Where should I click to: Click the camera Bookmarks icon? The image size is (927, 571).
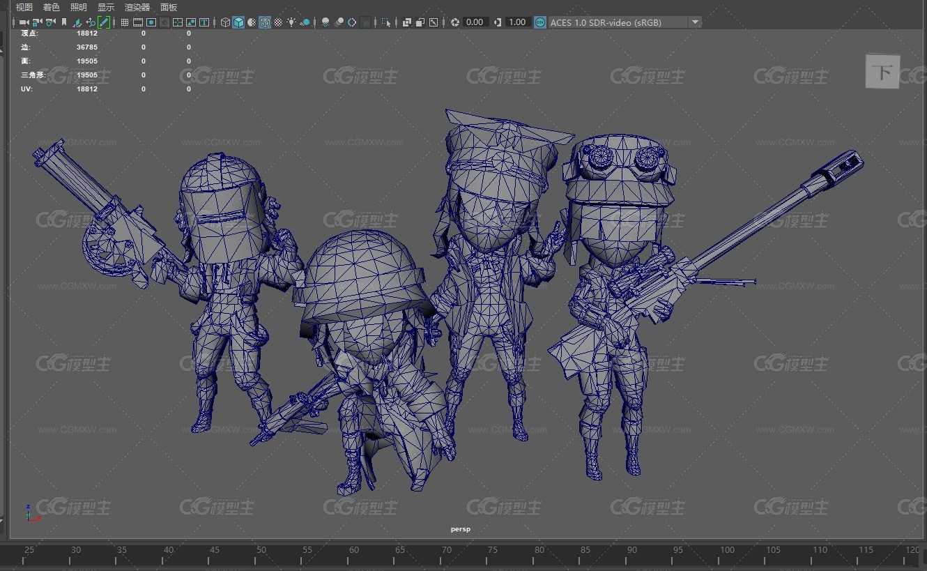pyautogui.click(x=63, y=22)
